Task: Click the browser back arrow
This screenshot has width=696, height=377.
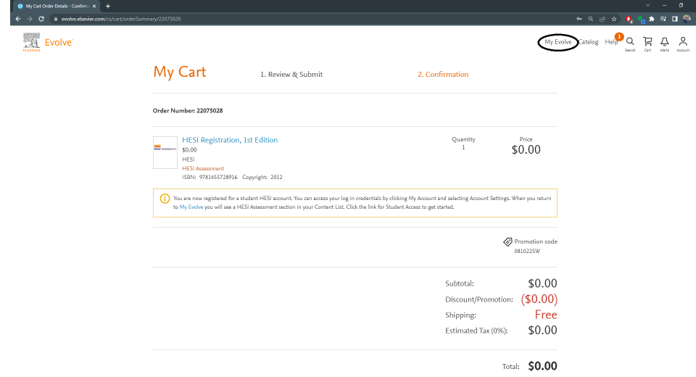Action: [x=18, y=19]
